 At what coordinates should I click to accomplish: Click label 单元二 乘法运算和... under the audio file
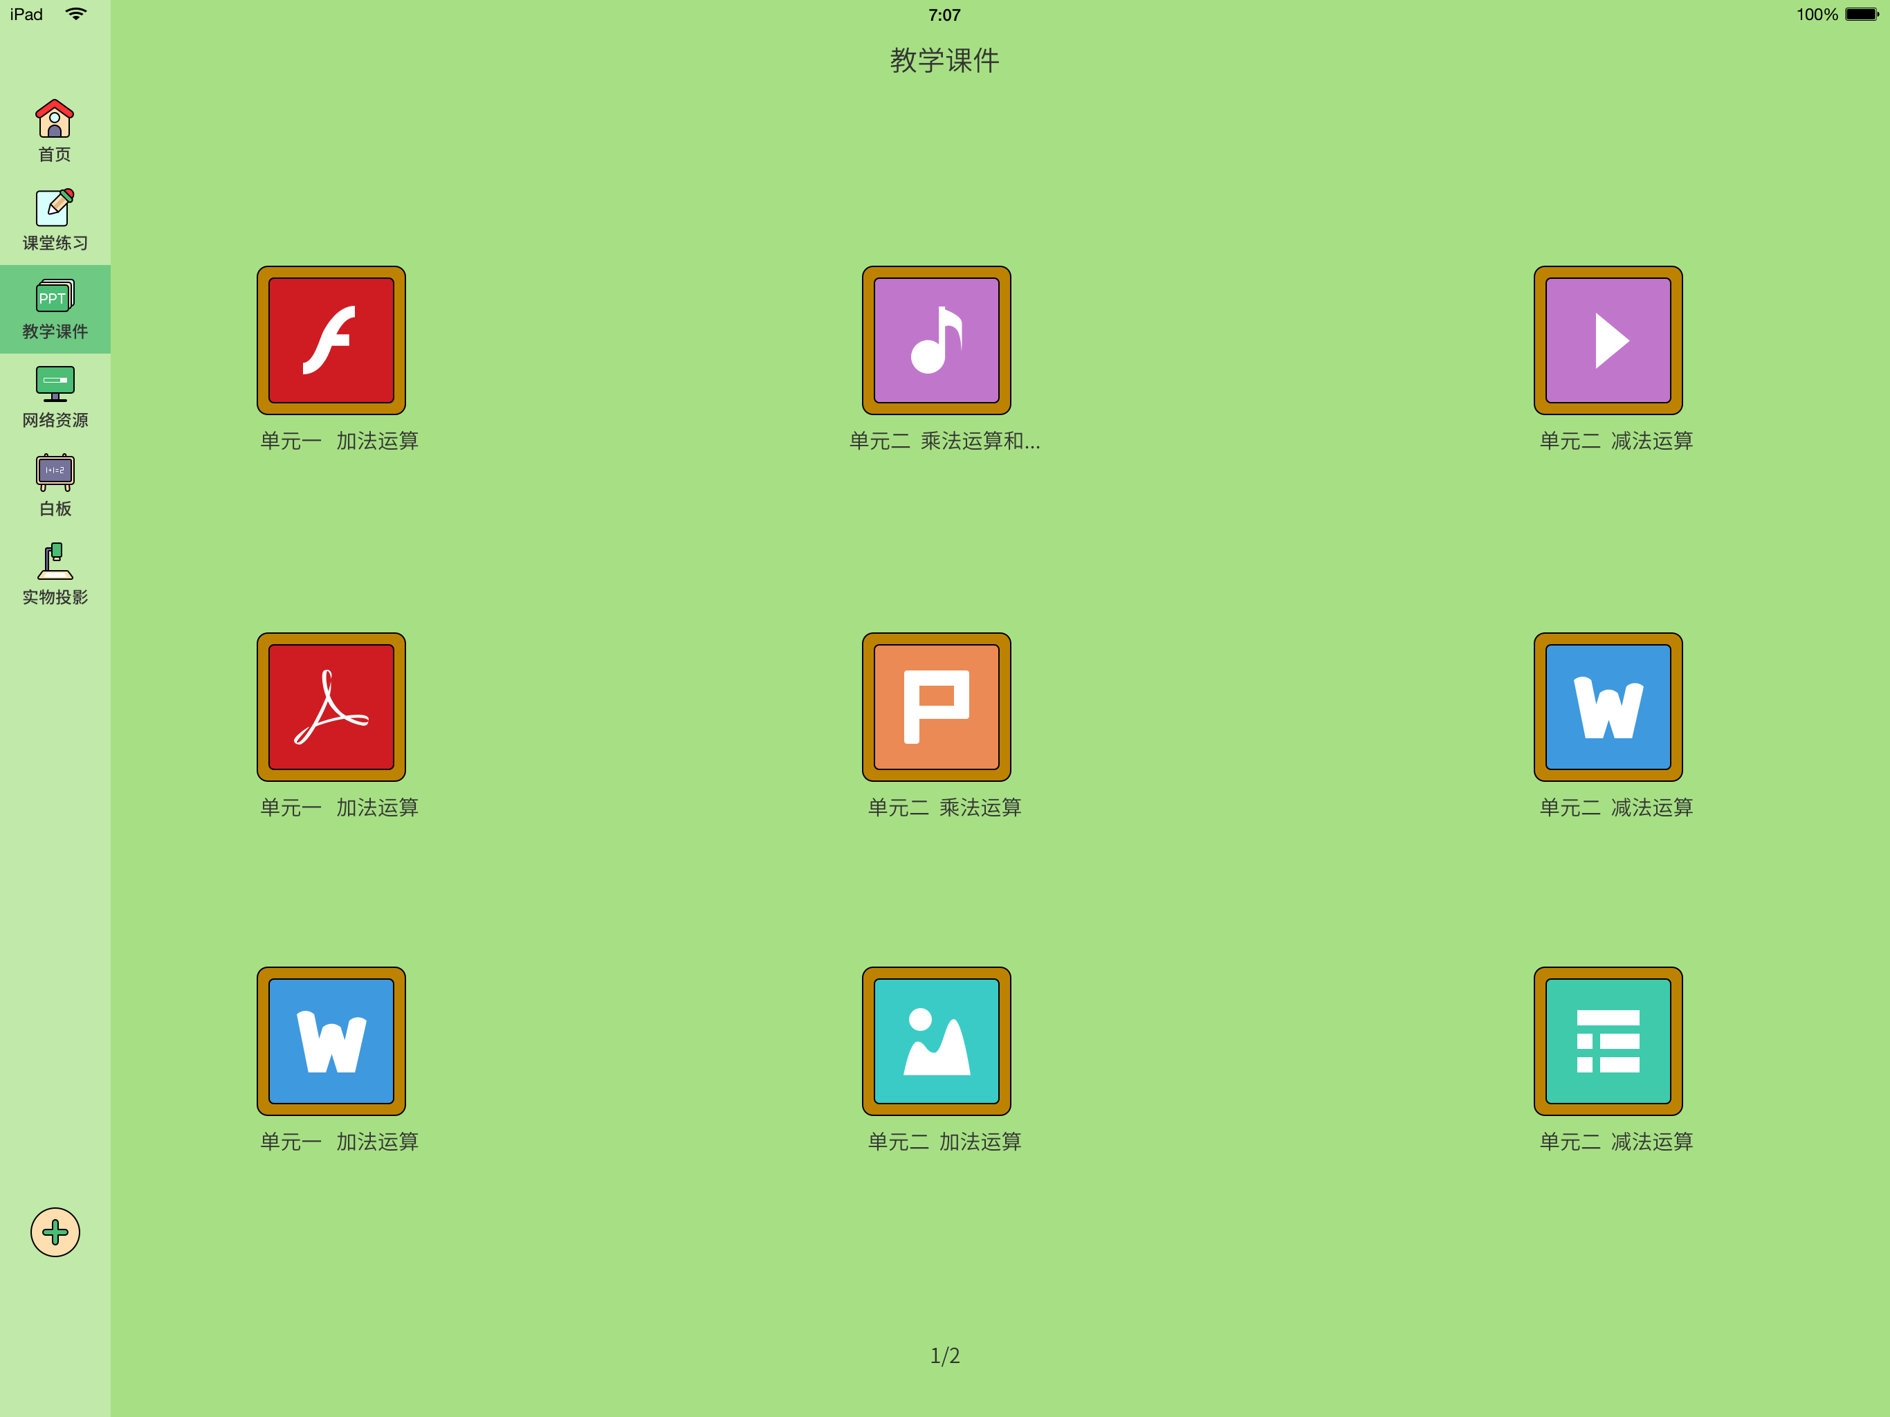coord(944,441)
